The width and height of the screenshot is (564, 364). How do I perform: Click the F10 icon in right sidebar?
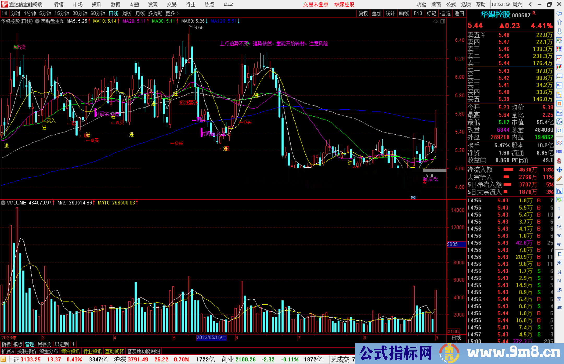[559, 86]
